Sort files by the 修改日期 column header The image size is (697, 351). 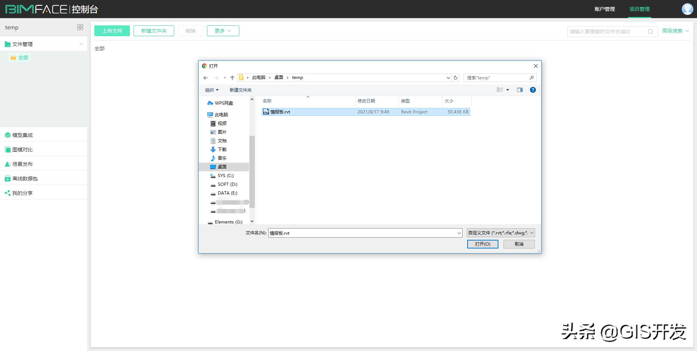click(x=366, y=101)
